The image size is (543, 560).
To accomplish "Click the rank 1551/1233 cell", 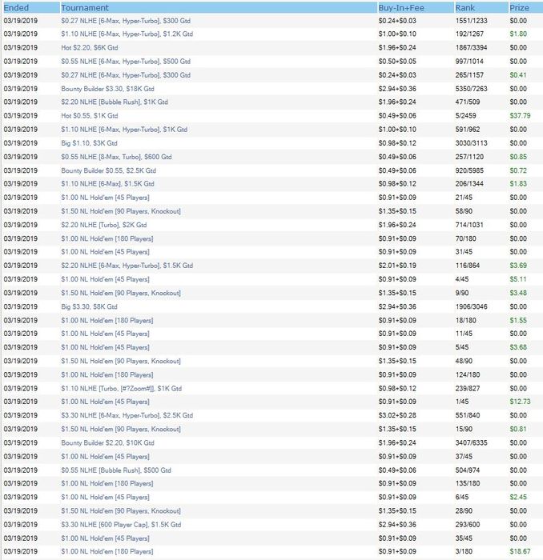I will tap(471, 21).
